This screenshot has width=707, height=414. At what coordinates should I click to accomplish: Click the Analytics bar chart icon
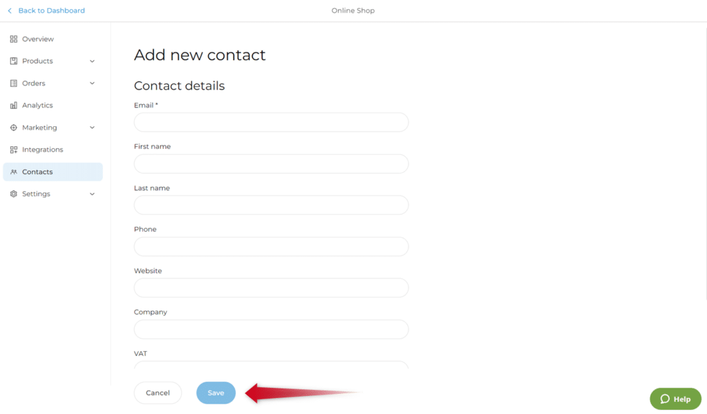(14, 106)
